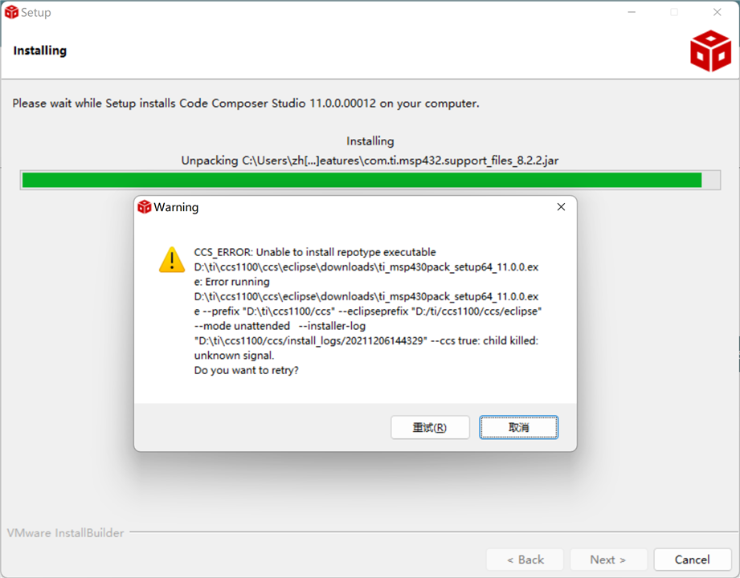Maximize the Setup window

(674, 12)
